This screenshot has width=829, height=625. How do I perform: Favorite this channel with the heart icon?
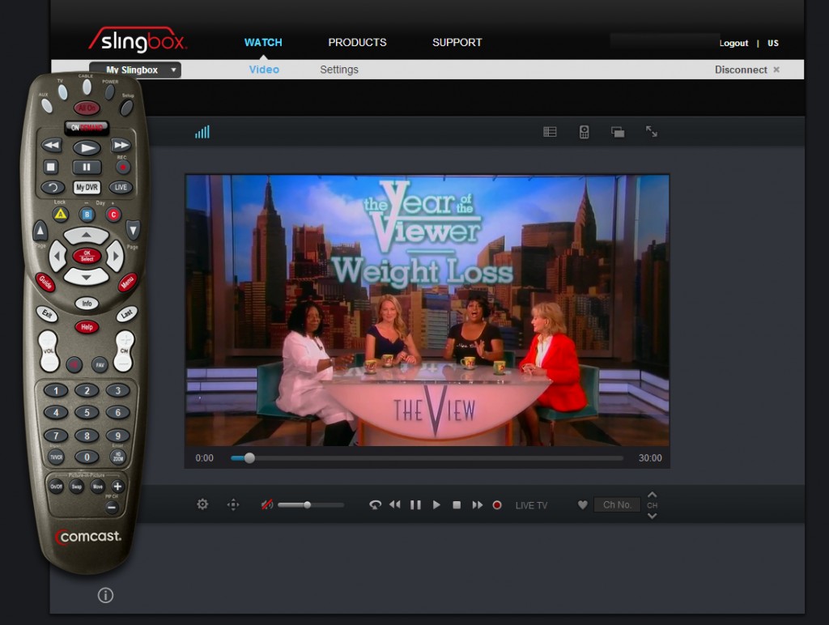click(583, 505)
